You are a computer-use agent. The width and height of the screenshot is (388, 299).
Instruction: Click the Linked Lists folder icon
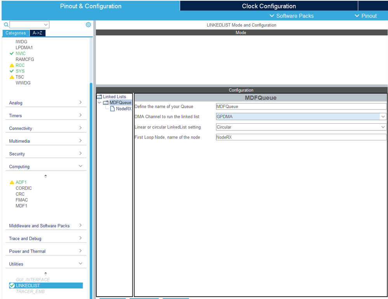click(x=99, y=97)
